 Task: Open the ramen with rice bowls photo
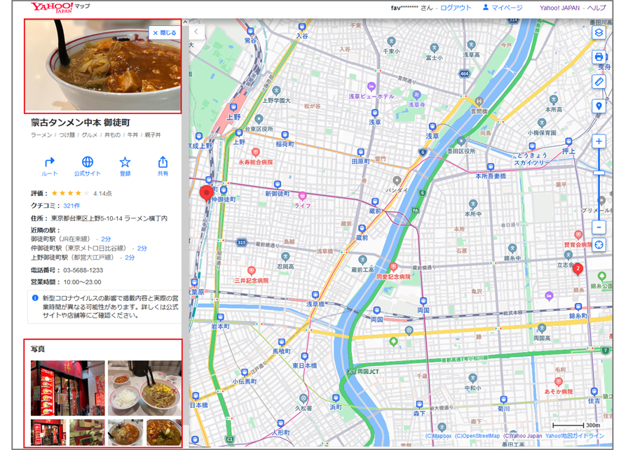pos(144,388)
